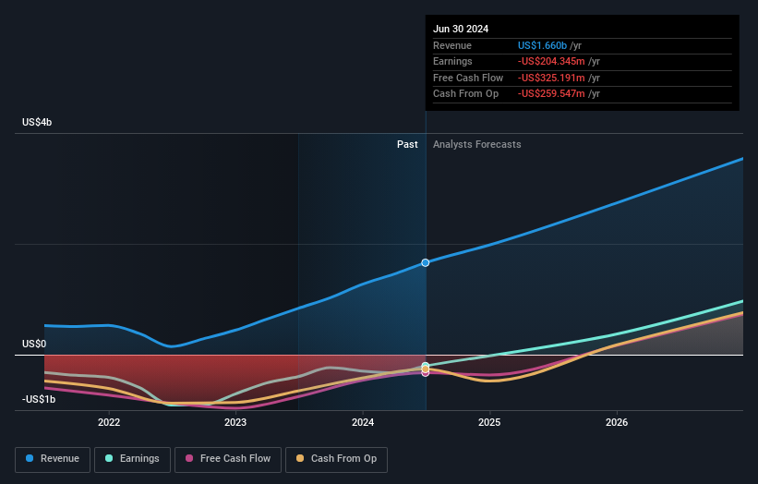Click the 2024 x-axis label
Viewport: 758px width, 484px height.
point(363,422)
